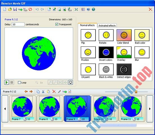
Task: Save the GIF with the floppy icon
Action: click(15, 9)
